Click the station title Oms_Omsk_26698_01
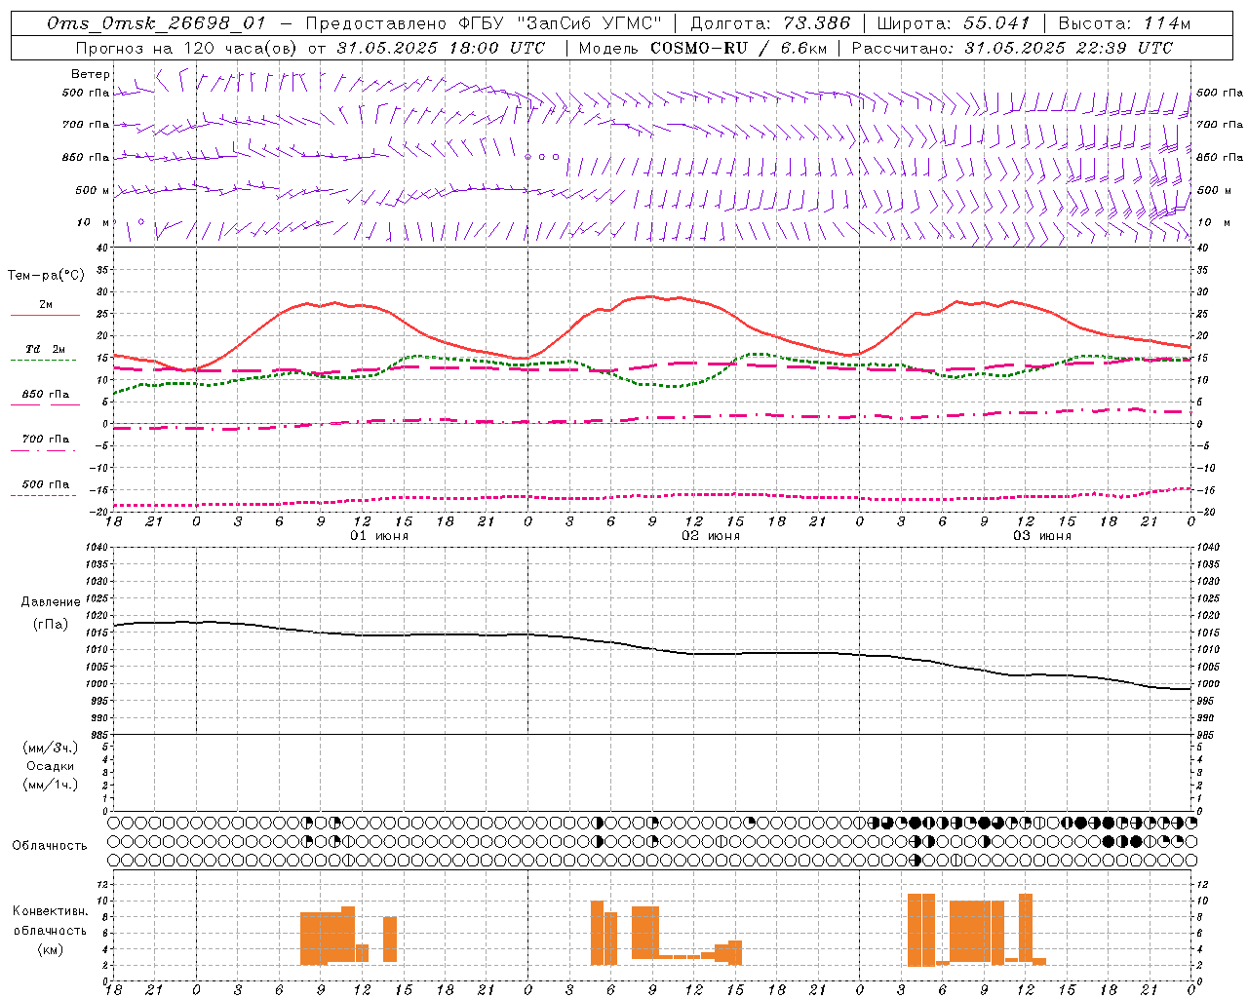Image resolution: width=1248 pixels, height=998 pixels. click(156, 23)
